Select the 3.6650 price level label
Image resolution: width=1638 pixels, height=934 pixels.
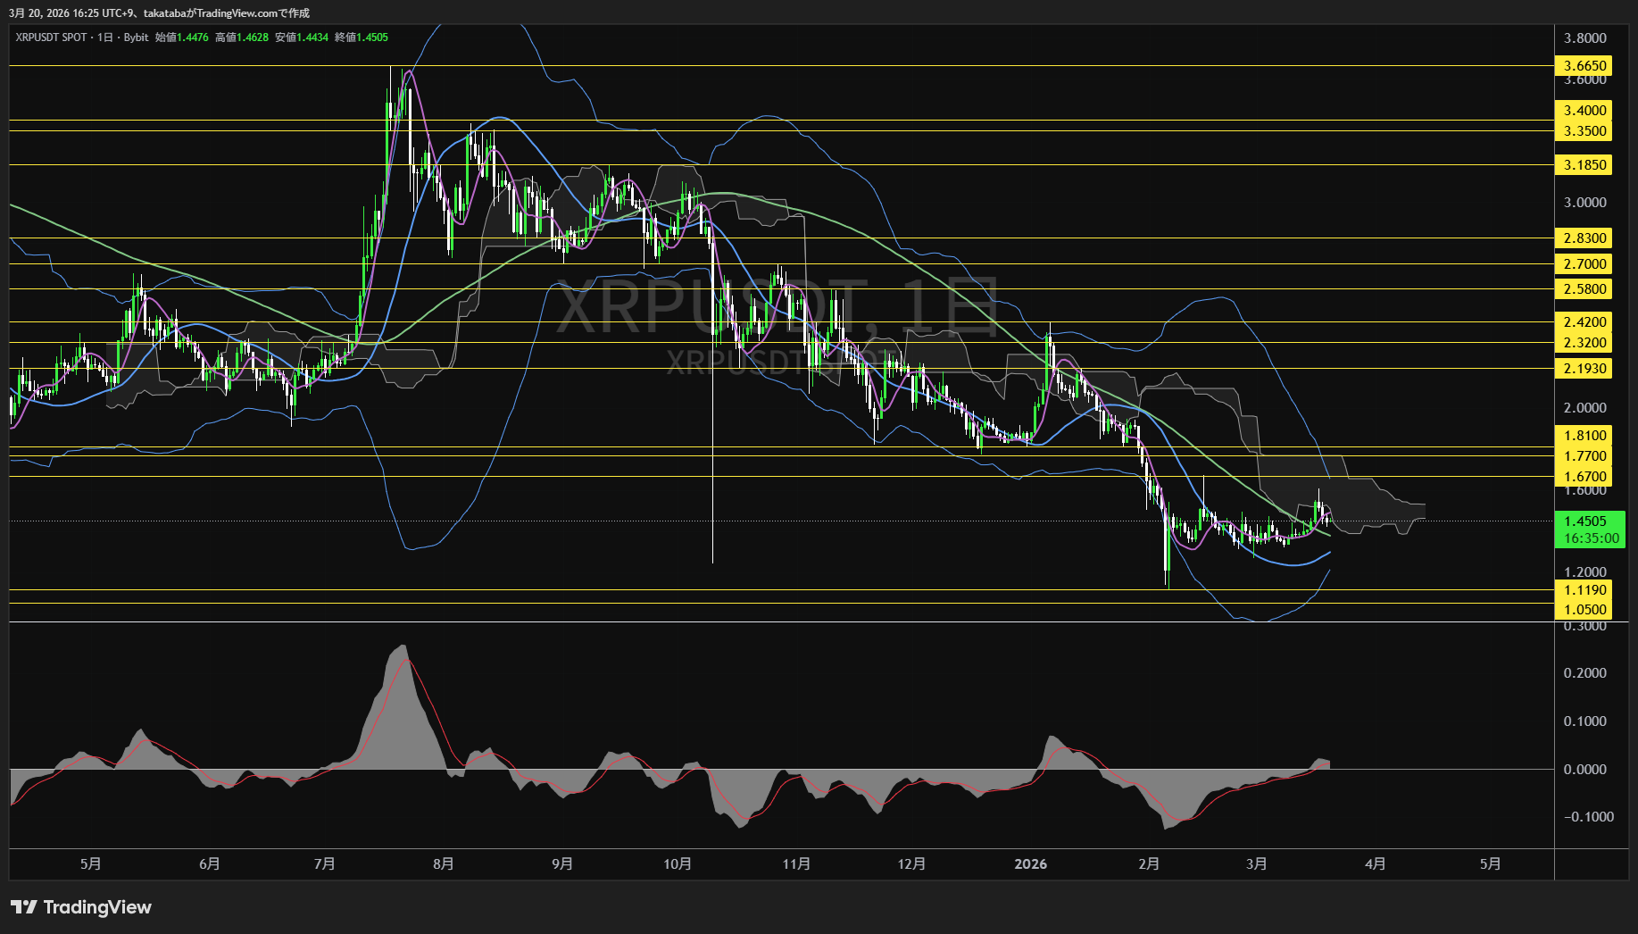pyautogui.click(x=1584, y=66)
